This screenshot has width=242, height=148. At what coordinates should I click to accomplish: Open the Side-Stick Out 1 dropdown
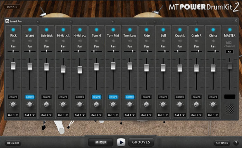point(46,115)
